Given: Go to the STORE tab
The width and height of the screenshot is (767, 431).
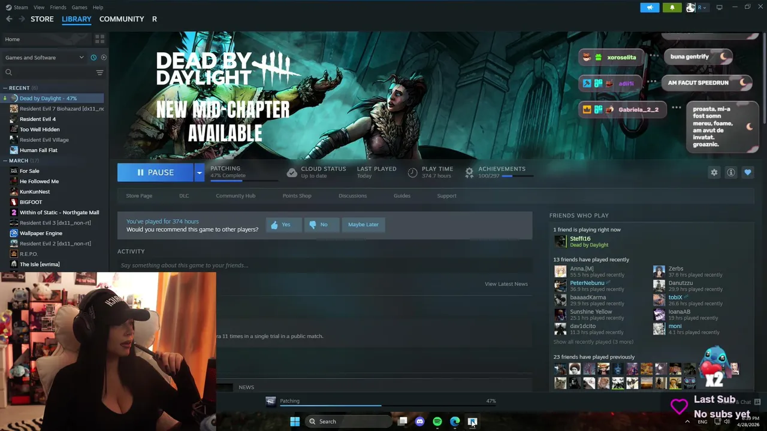Looking at the screenshot, I should 42,19.
